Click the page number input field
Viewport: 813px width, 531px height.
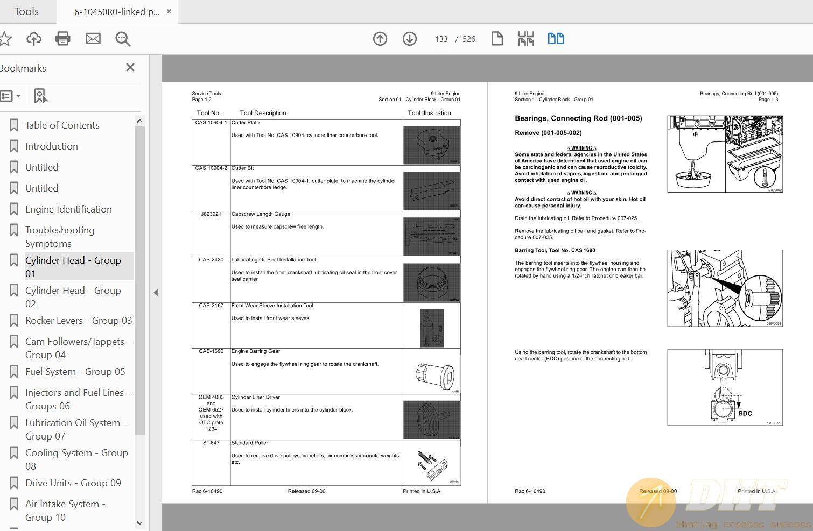coord(441,39)
